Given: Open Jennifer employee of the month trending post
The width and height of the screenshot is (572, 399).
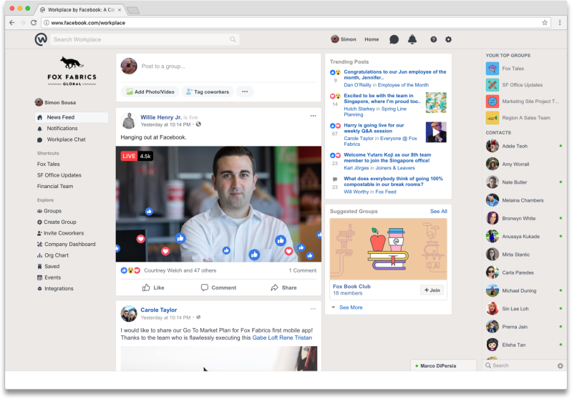Looking at the screenshot, I should pyautogui.click(x=394, y=74).
